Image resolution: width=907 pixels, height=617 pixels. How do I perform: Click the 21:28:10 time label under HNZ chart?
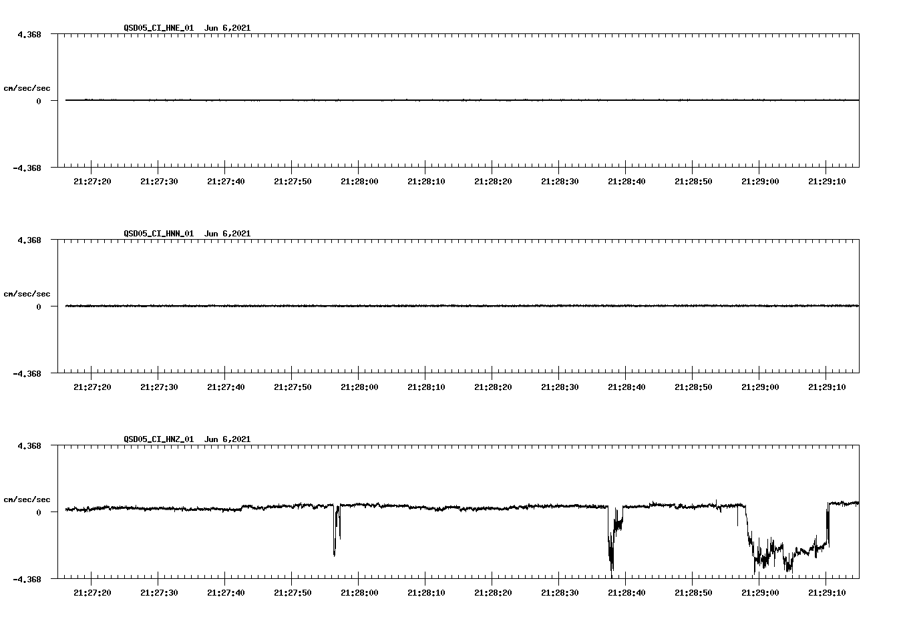(426, 593)
